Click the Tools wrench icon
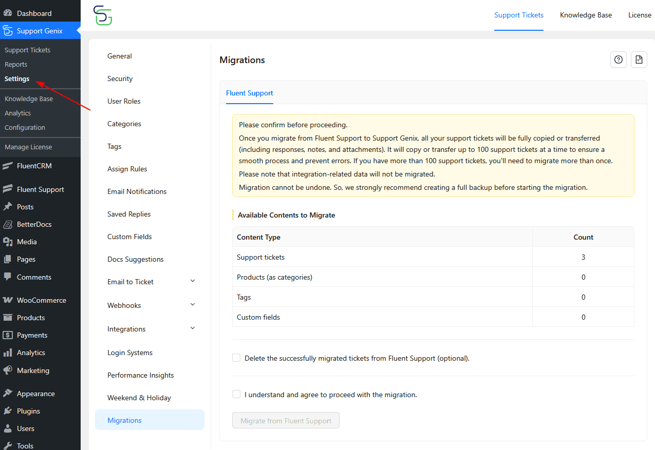This screenshot has width=655, height=450. 8,446
